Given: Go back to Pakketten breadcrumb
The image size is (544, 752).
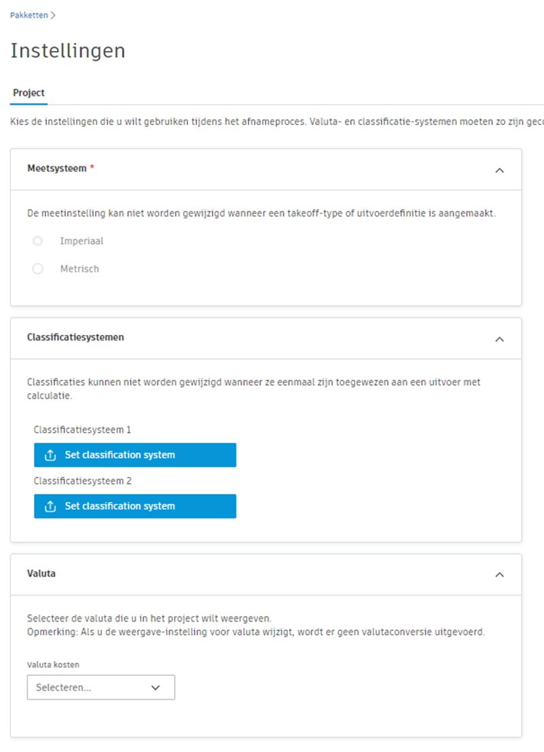Looking at the screenshot, I should pos(29,15).
